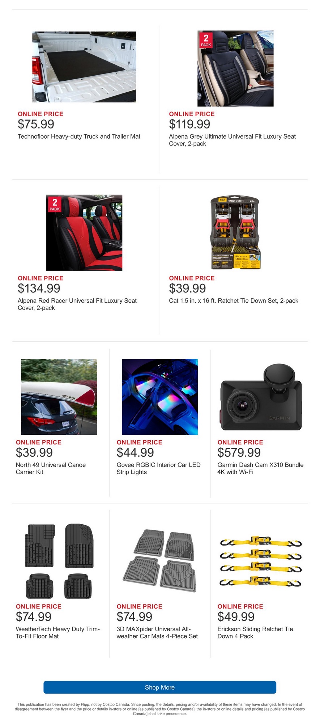The height and width of the screenshot is (724, 320).
Task: Click the $134.99 Red Racer price
Action: pos(39,289)
